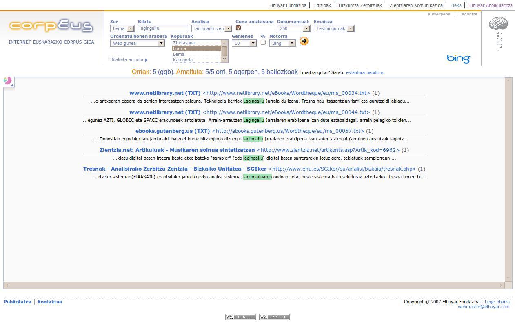This screenshot has height=331, width=515.
Task: Open the Zer dropdown showing Lema
Action: click(x=122, y=28)
